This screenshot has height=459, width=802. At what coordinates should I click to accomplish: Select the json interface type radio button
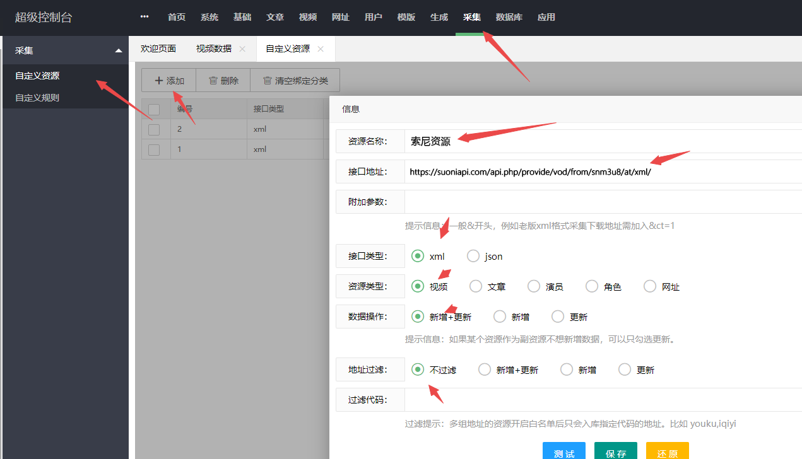(473, 256)
